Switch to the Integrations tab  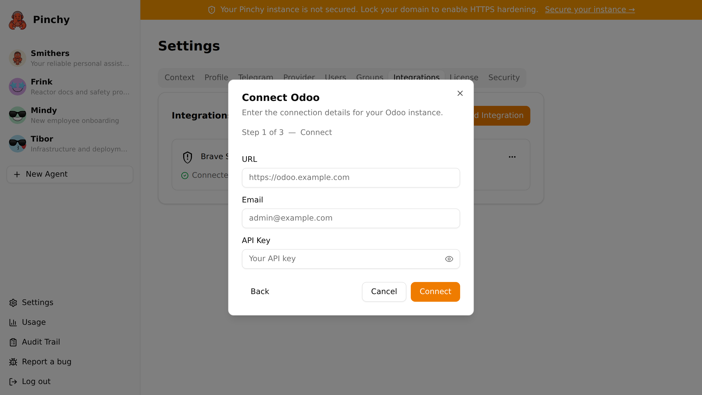pos(416,76)
